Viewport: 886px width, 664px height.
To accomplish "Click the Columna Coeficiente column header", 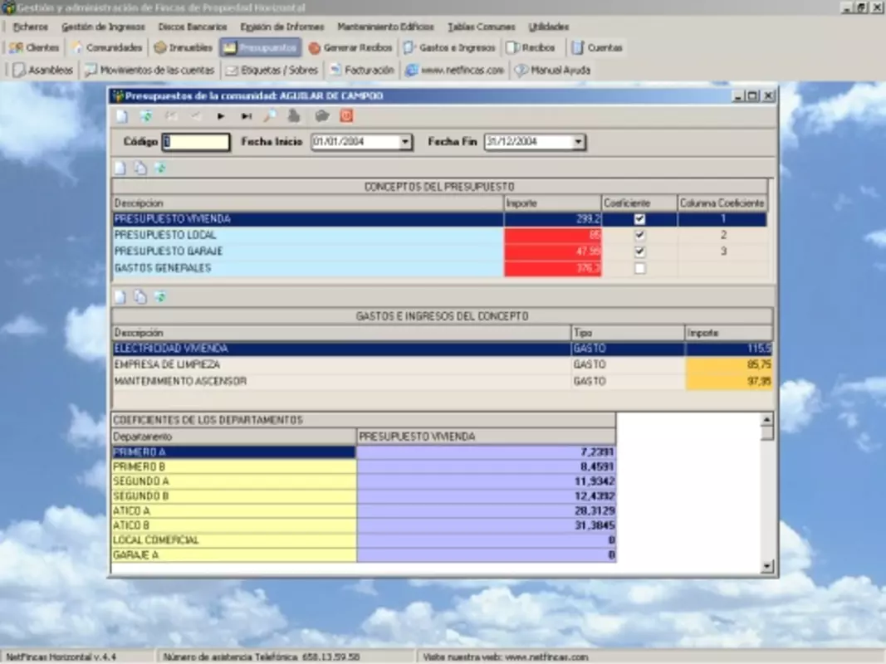I will click(x=722, y=203).
